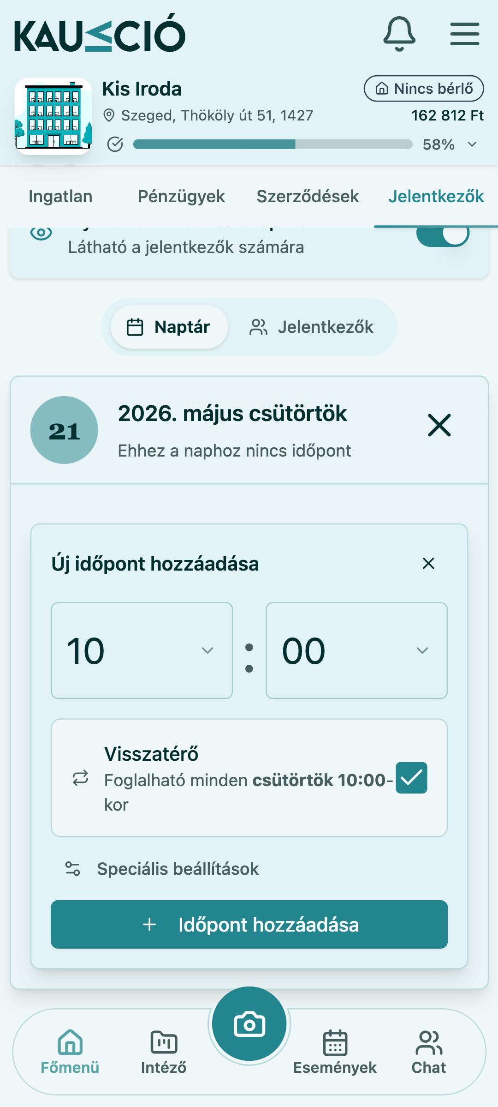The image size is (498, 1107).
Task: Click the 58% completion progress bar
Action: (273, 144)
